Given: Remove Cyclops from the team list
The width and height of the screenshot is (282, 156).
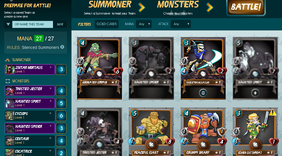Looking at the screenshot, I should pyautogui.click(x=50, y=113).
